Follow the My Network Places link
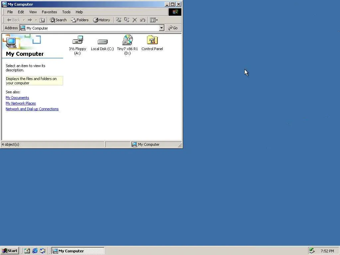Screen dimensions: 340x255 pyautogui.click(x=21, y=103)
